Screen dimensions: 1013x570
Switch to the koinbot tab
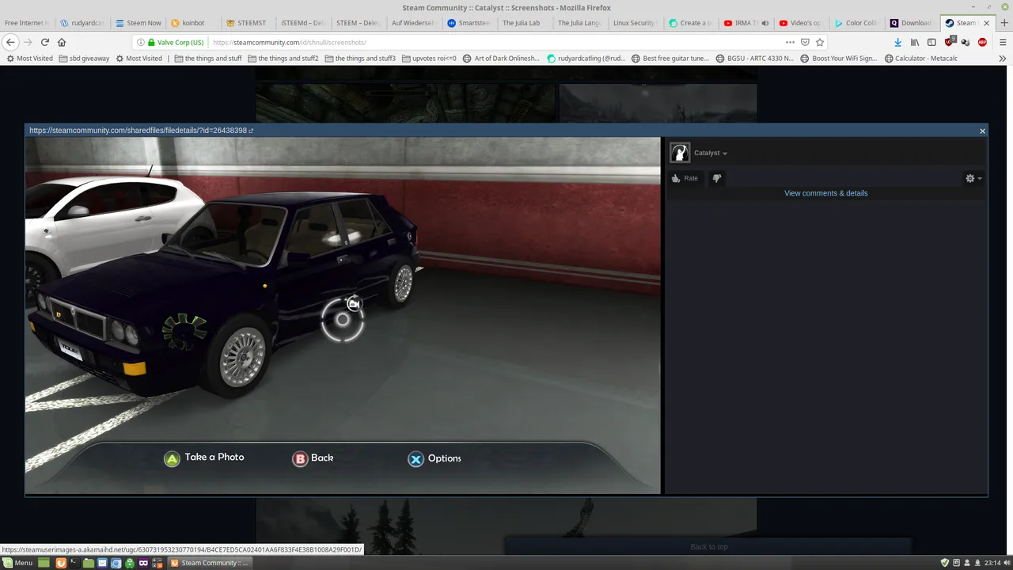(x=192, y=23)
